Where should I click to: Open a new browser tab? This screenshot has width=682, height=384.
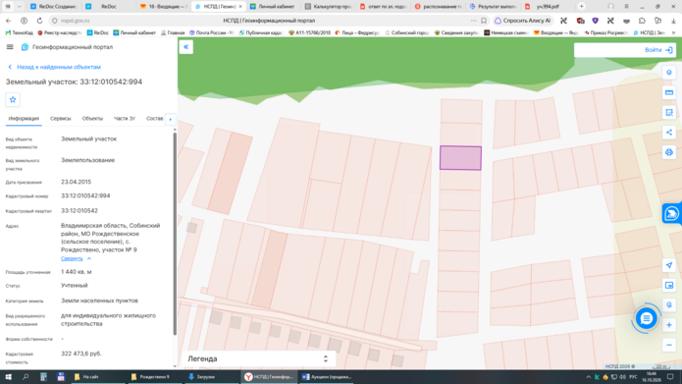pyautogui.click(x=581, y=7)
